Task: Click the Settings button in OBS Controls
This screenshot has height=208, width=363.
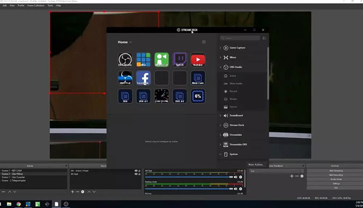Action: coord(336,183)
